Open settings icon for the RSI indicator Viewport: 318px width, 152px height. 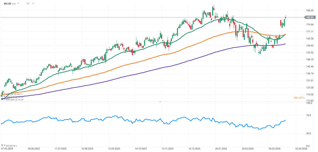point(2,145)
